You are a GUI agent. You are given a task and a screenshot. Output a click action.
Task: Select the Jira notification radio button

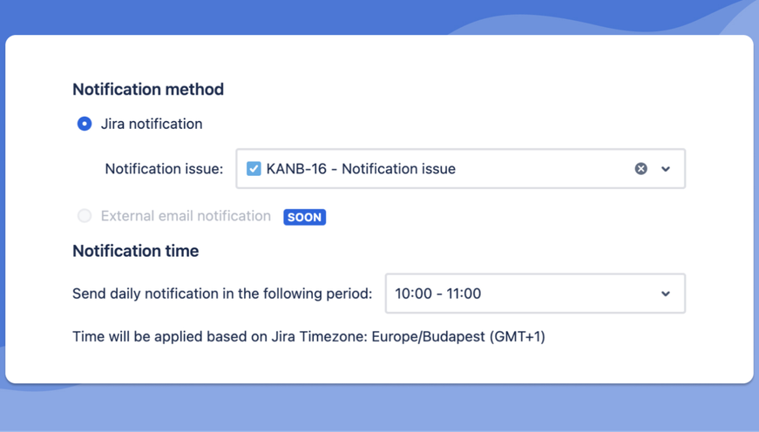[x=85, y=124]
